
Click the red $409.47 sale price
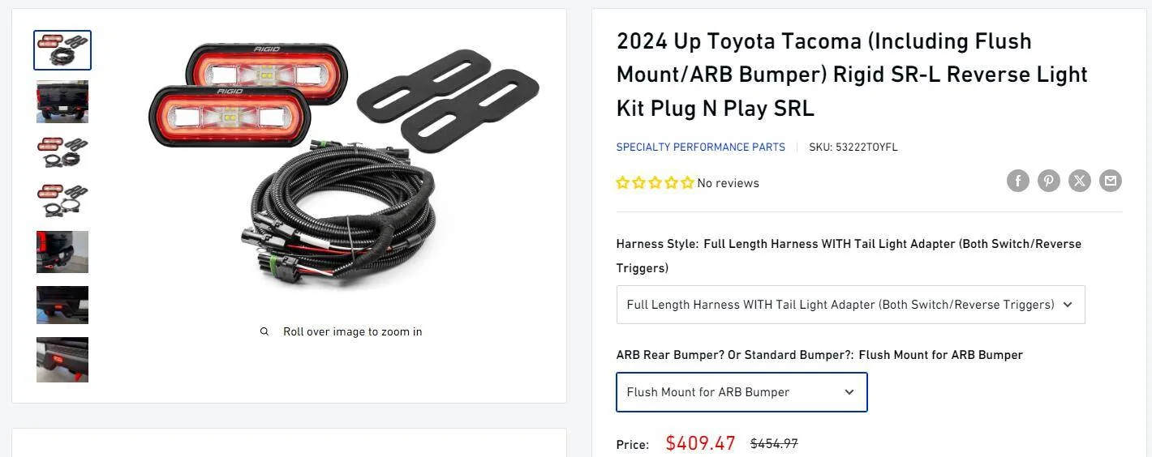[x=700, y=443]
